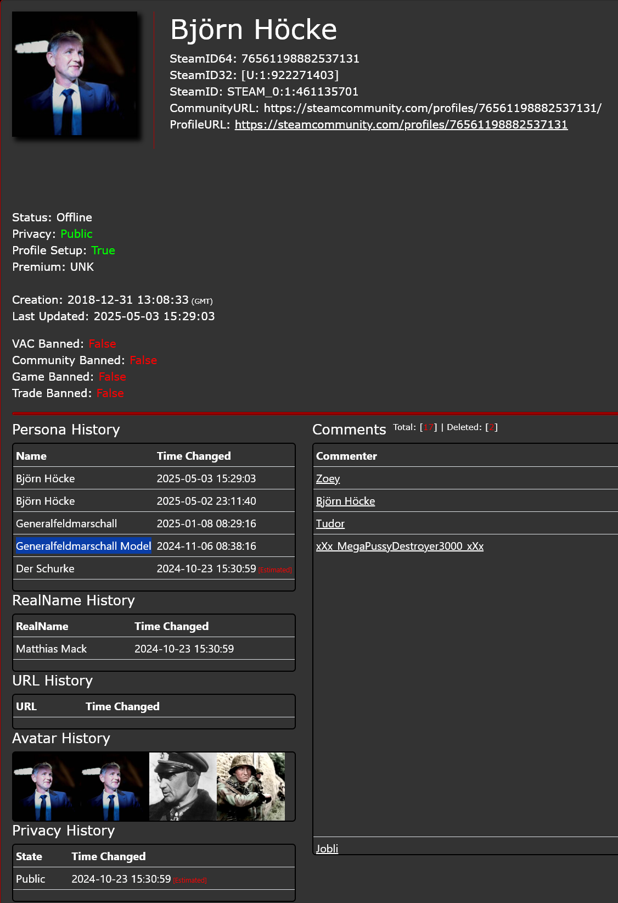This screenshot has width=618, height=903.
Task: Open Tudor's commenter profile link
Action: (x=330, y=524)
